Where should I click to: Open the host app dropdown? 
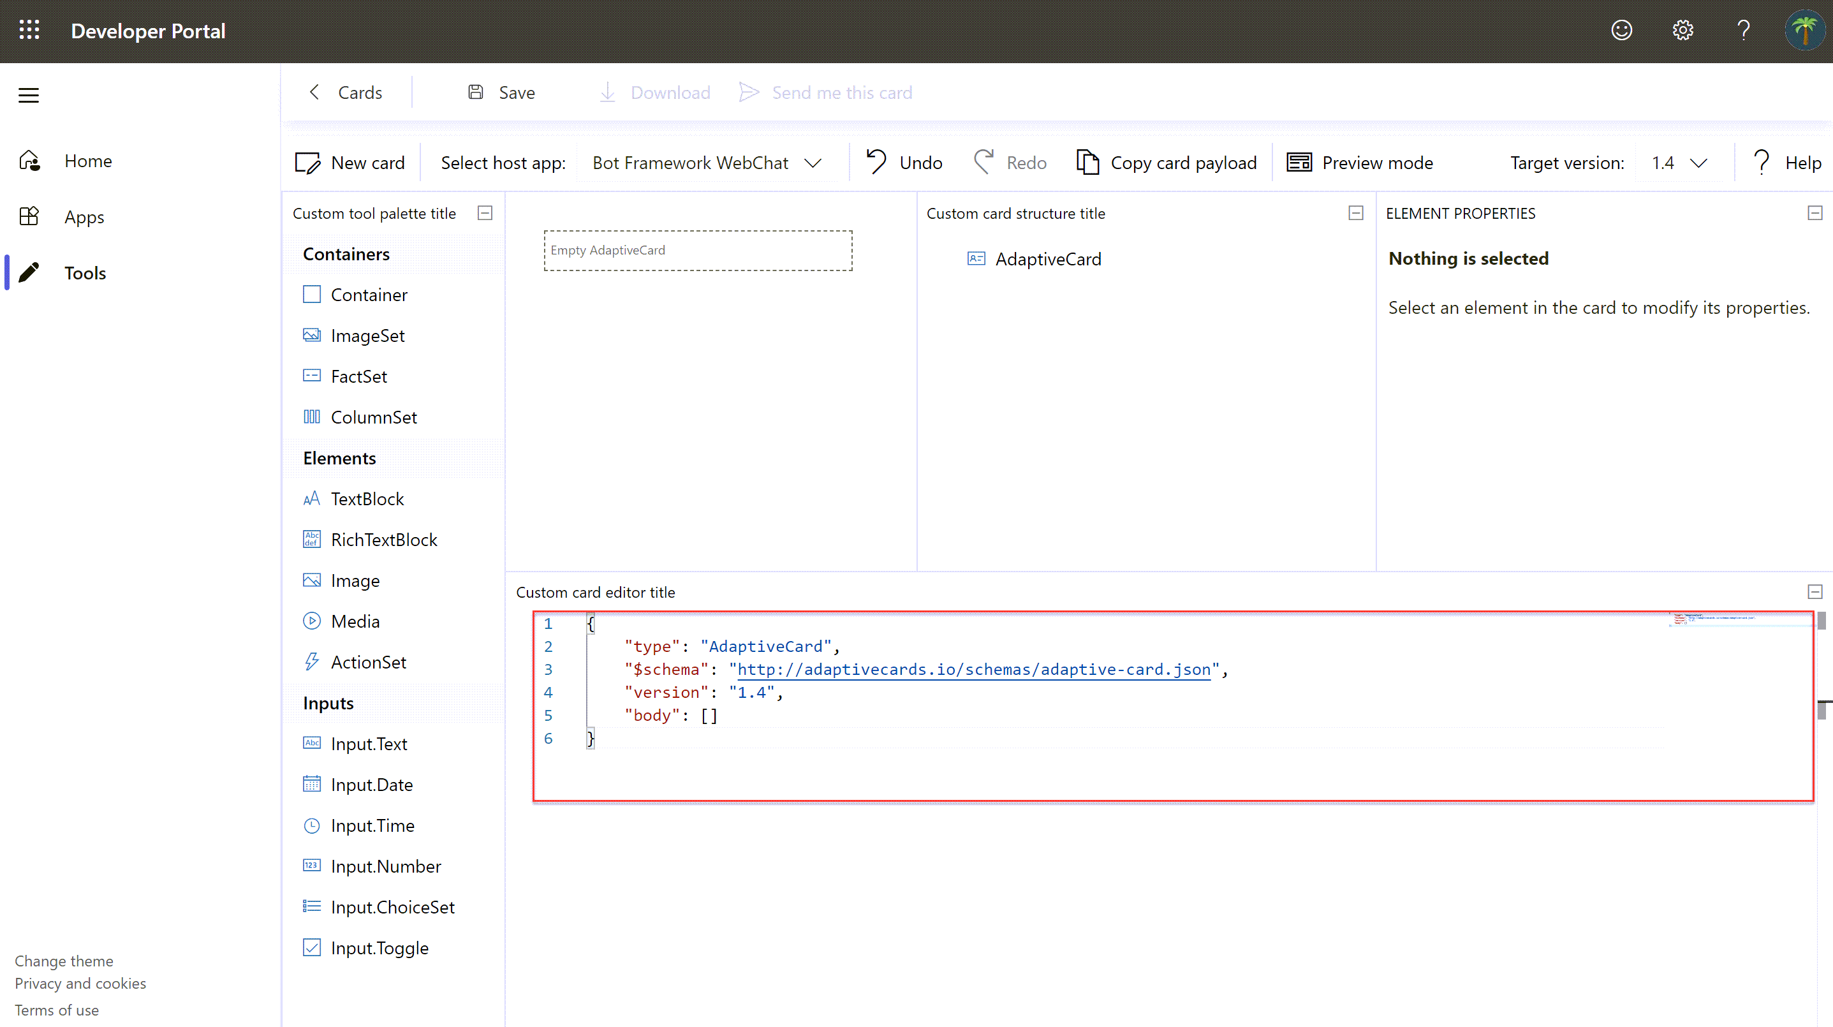point(707,163)
